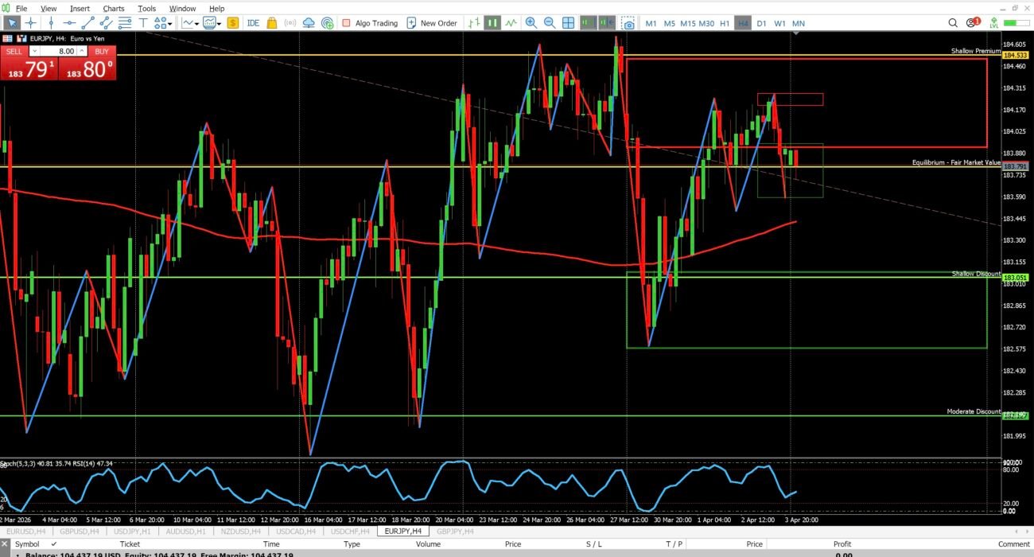Pick the trendline drawing tool

88,23
